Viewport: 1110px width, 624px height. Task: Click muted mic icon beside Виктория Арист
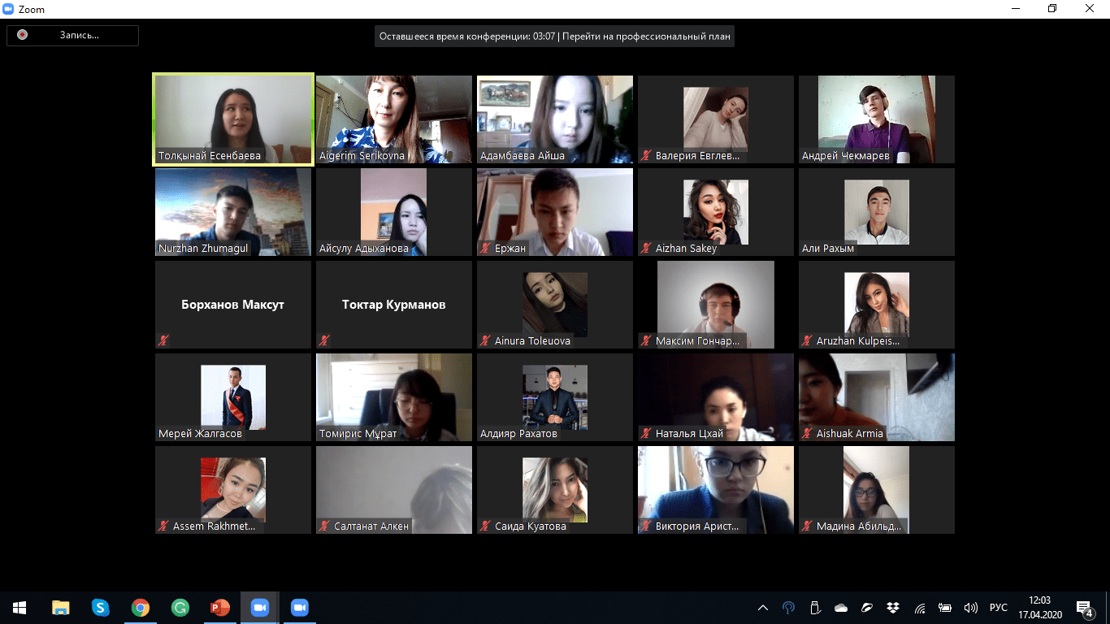tap(647, 526)
